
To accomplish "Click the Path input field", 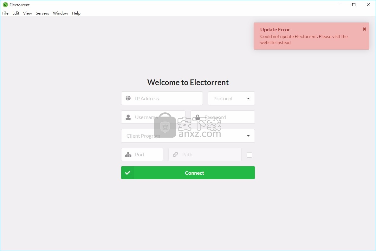I will tap(205, 154).
